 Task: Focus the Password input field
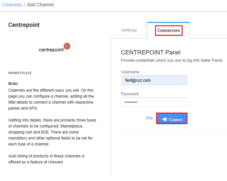(154, 102)
